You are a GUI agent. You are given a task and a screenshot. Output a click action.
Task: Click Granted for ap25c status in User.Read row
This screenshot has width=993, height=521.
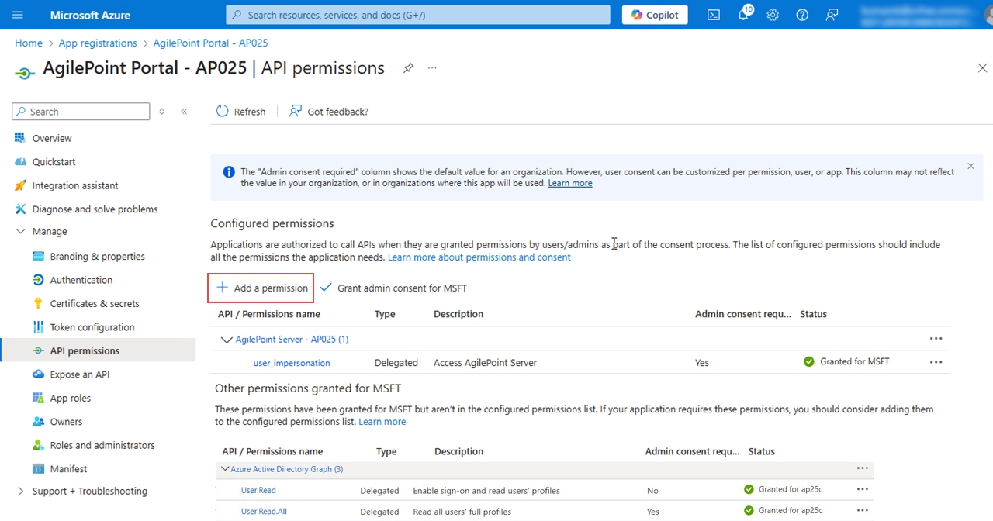(783, 489)
